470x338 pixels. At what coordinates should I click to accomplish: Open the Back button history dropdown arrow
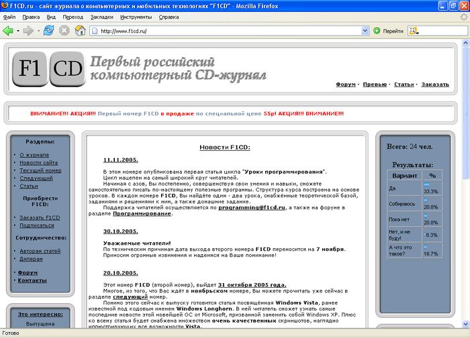[x=18, y=31]
